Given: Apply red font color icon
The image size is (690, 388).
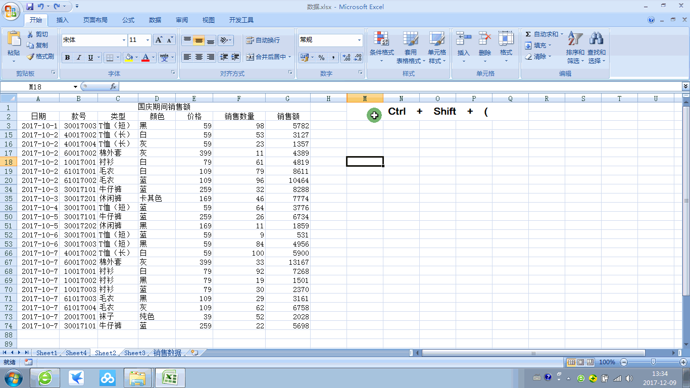Looking at the screenshot, I should (x=146, y=58).
